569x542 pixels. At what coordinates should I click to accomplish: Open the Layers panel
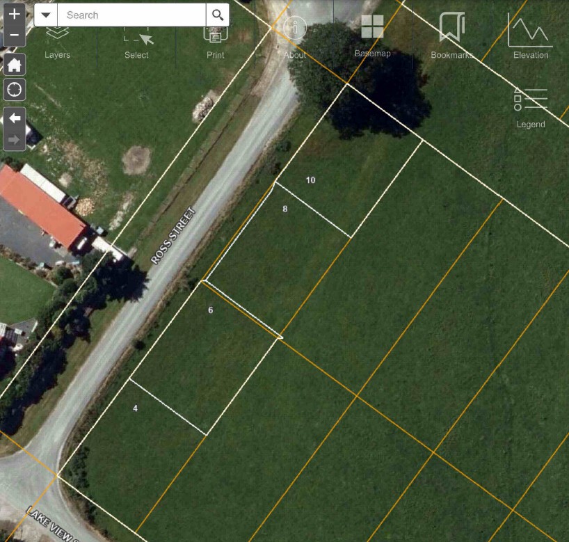click(57, 43)
